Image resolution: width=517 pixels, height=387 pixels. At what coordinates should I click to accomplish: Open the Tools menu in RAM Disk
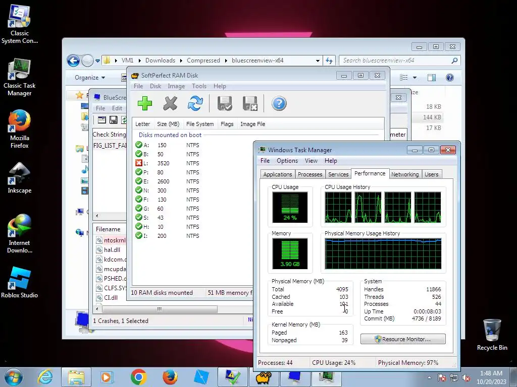(199, 86)
